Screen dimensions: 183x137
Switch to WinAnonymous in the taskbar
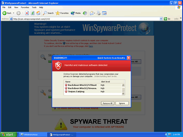coord(31,134)
